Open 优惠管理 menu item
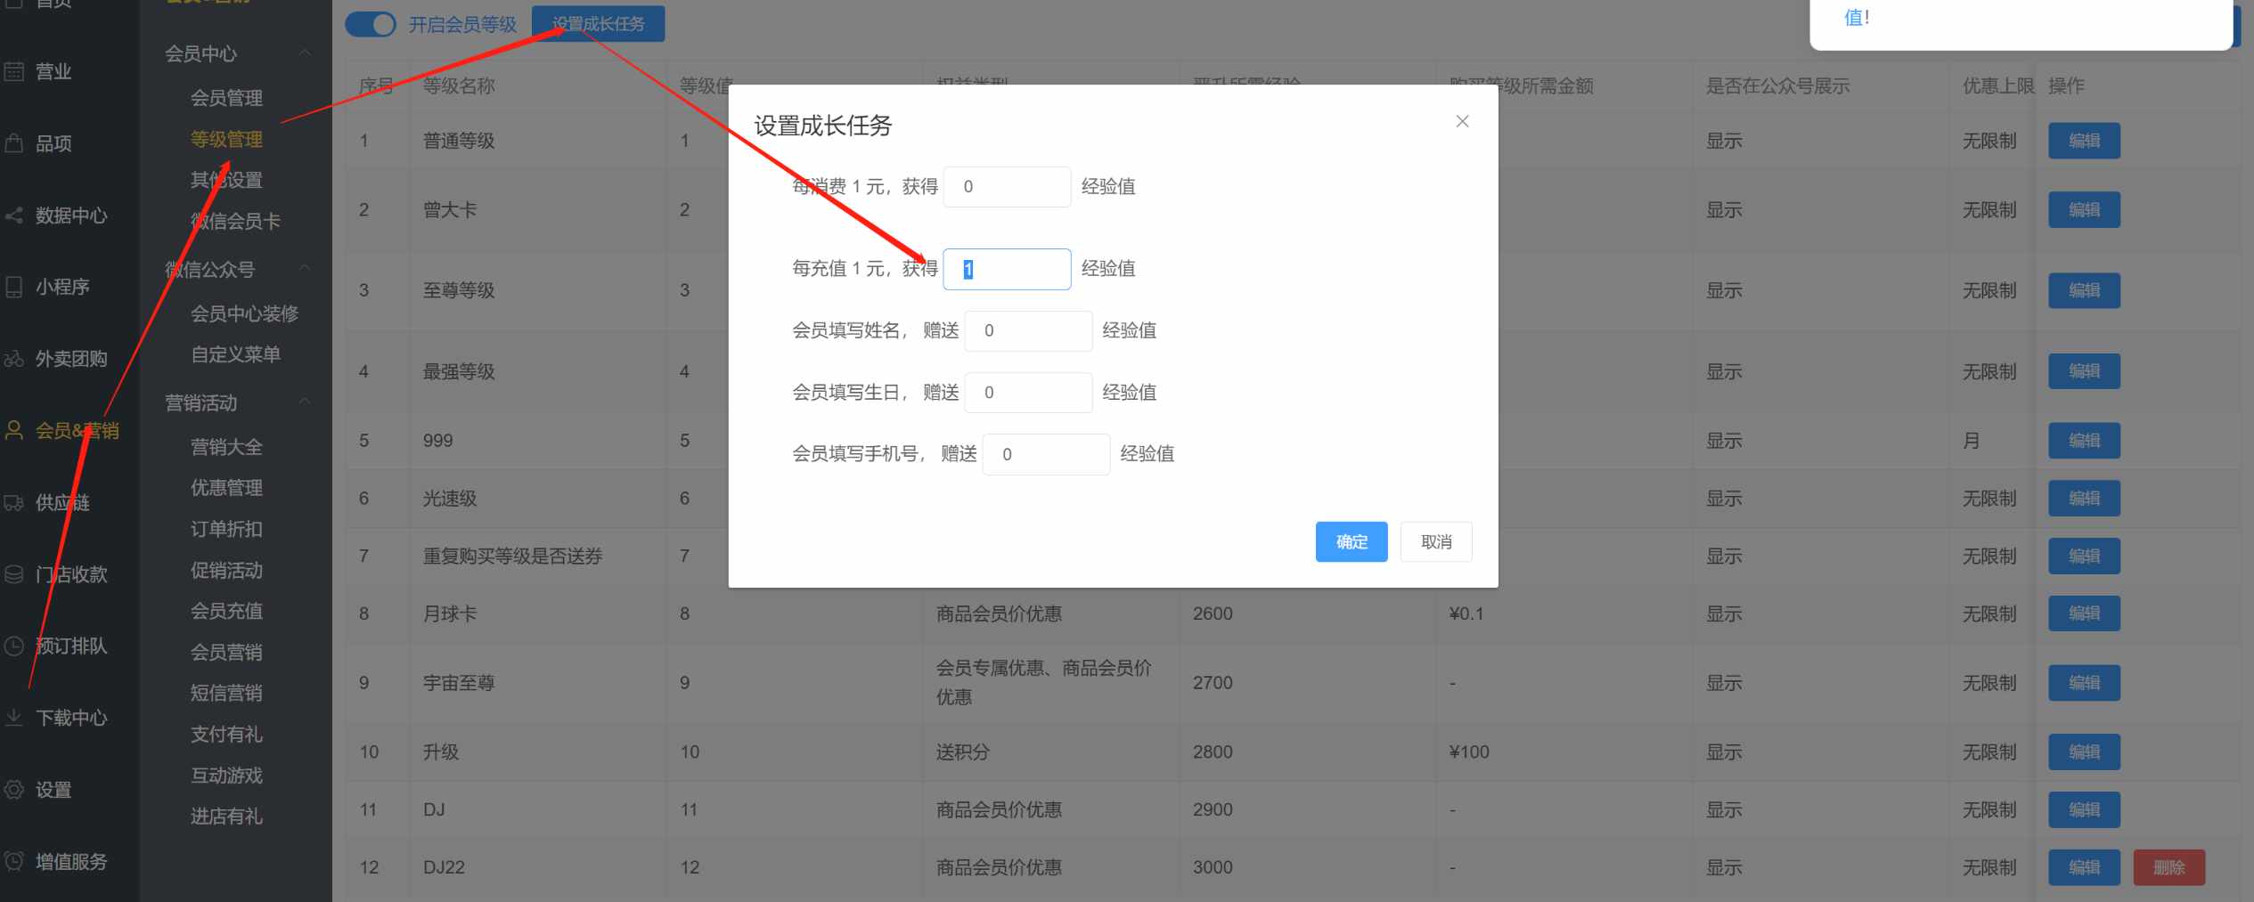Screen dimensions: 2254x902 click(x=226, y=488)
